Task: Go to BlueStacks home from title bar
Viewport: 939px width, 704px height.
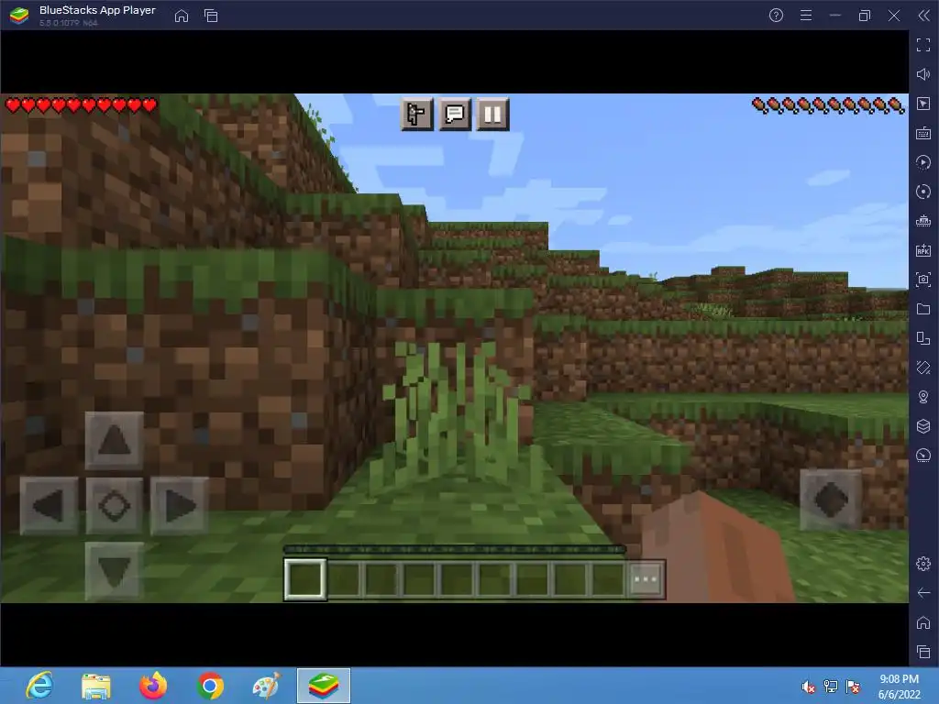Action: 182,16
